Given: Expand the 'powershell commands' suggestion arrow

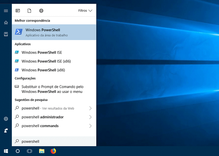Looking at the screenshot, I should coord(90,126).
